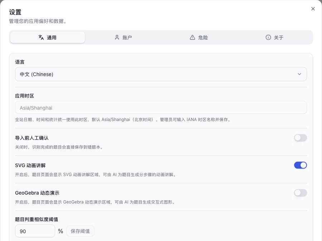Click the 语言 section label
The image size is (322, 241).
20,62
